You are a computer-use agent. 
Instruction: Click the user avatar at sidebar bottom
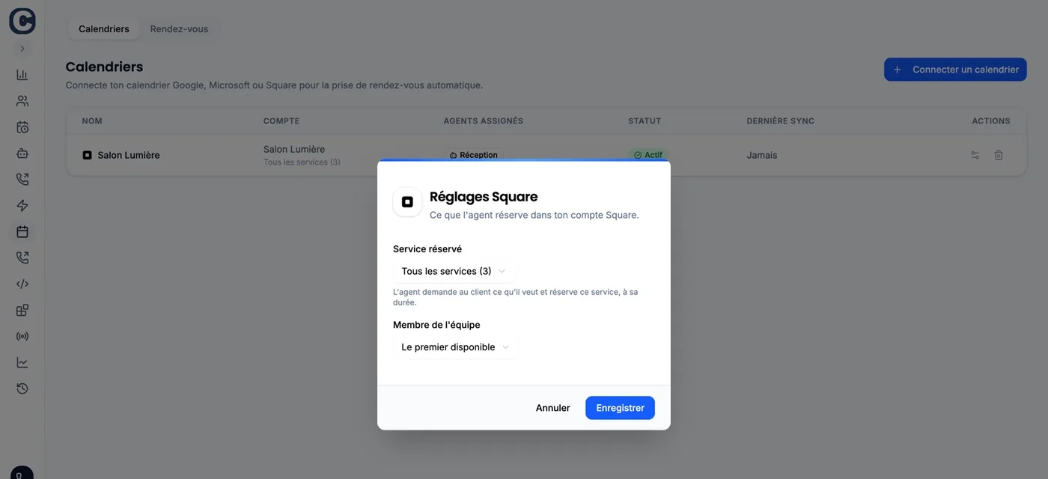[x=22, y=473]
